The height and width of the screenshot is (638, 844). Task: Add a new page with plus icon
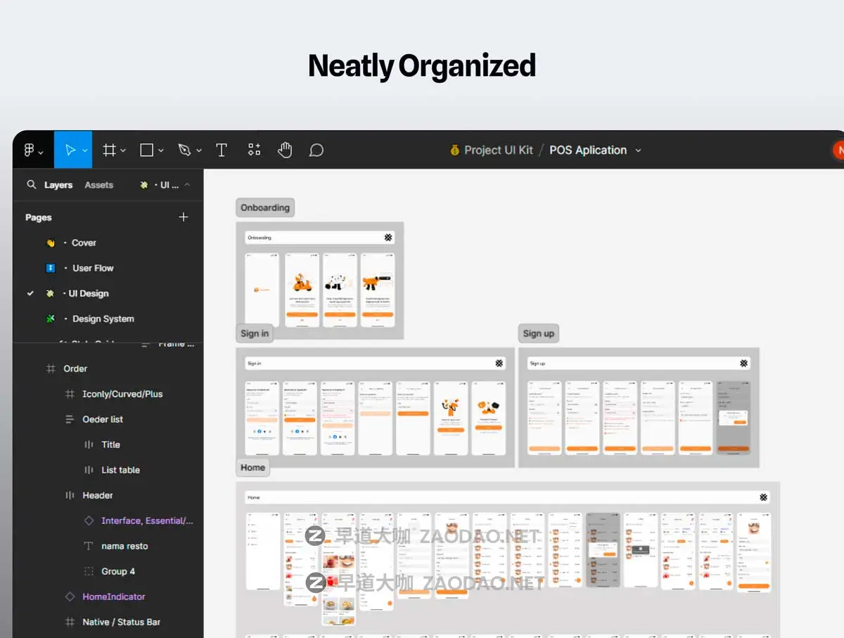click(184, 217)
